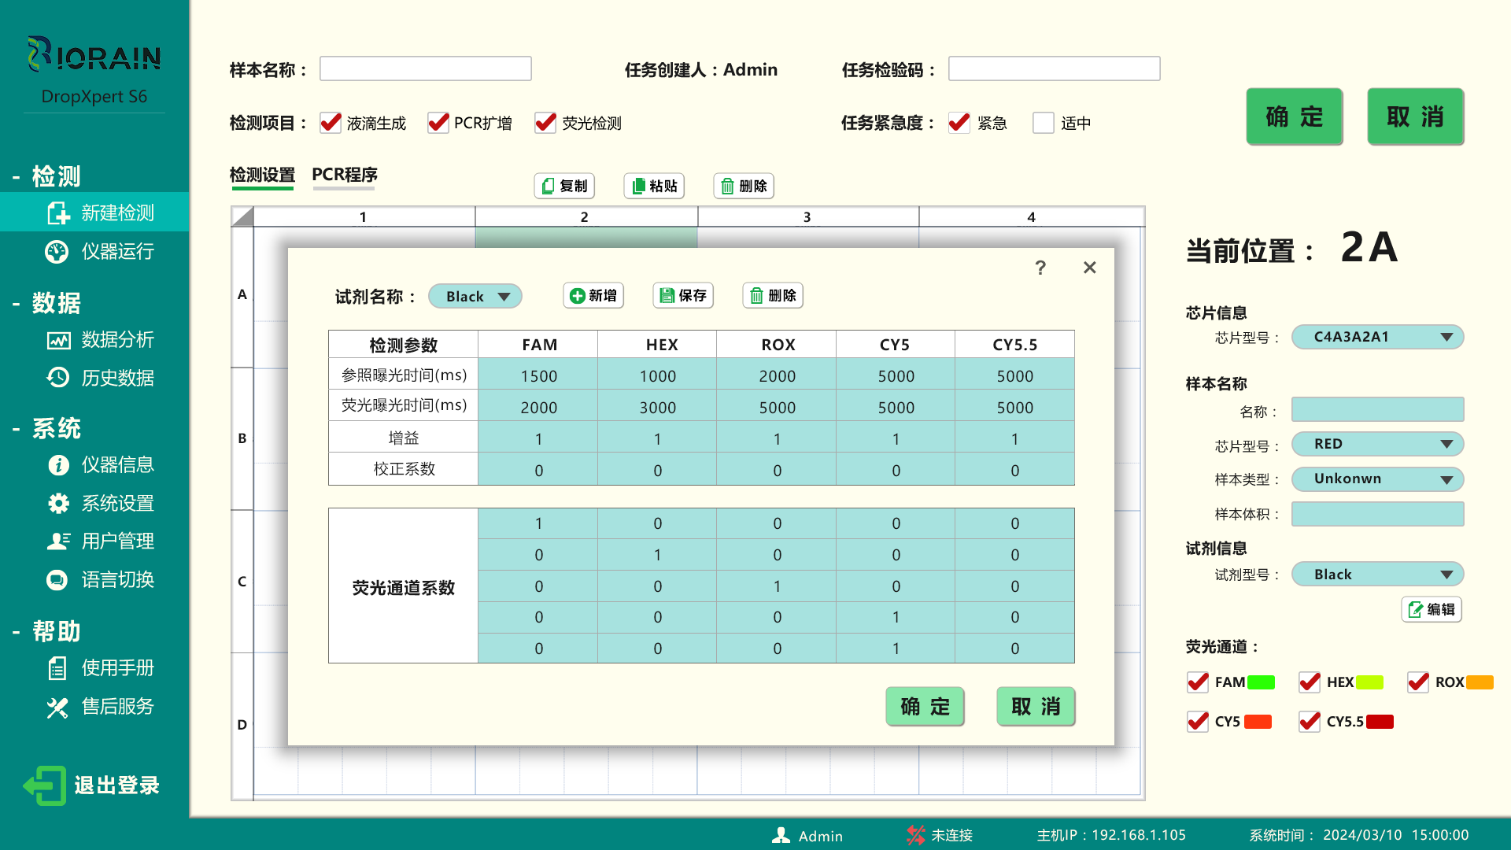Expand the 芯片型号 C4A3A2A1 dropdown
Viewport: 1511px width, 850px height.
(x=1377, y=337)
